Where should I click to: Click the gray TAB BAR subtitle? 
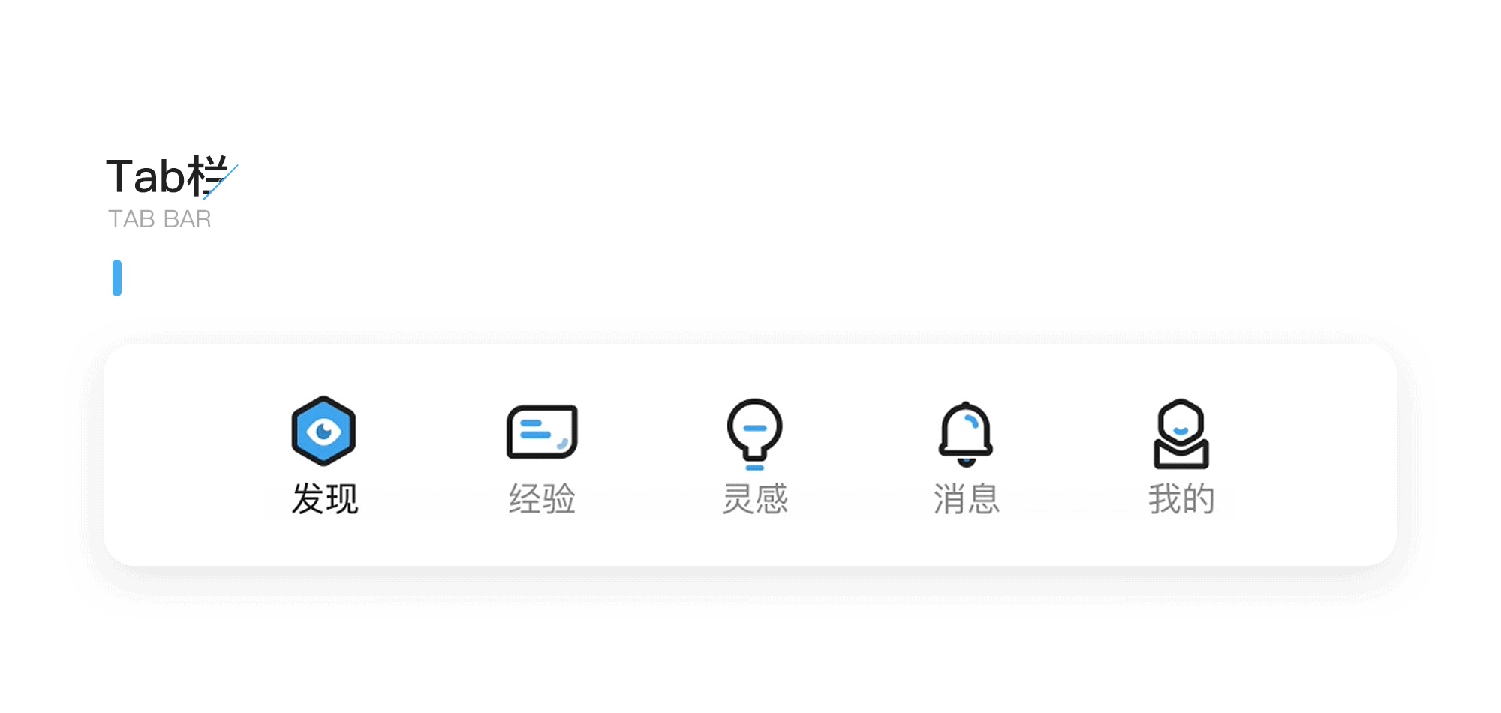tap(160, 219)
